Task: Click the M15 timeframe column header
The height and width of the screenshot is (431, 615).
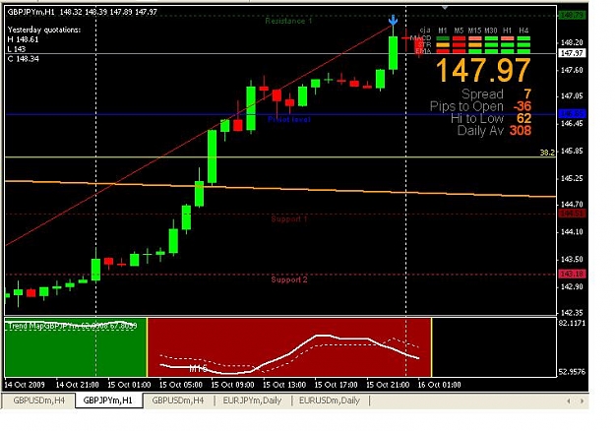Action: pos(474,31)
